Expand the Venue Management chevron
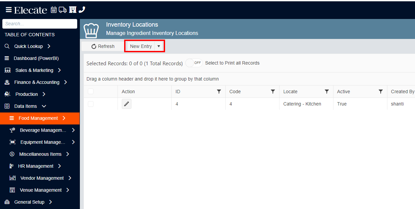Screen dimensions: 415x209 68,190
